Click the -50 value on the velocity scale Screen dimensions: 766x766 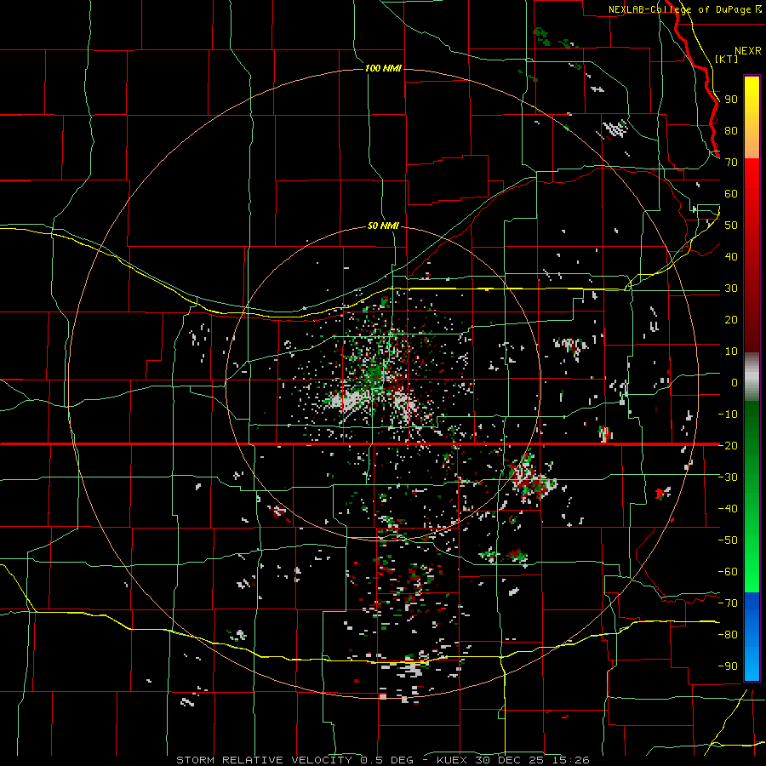point(728,540)
